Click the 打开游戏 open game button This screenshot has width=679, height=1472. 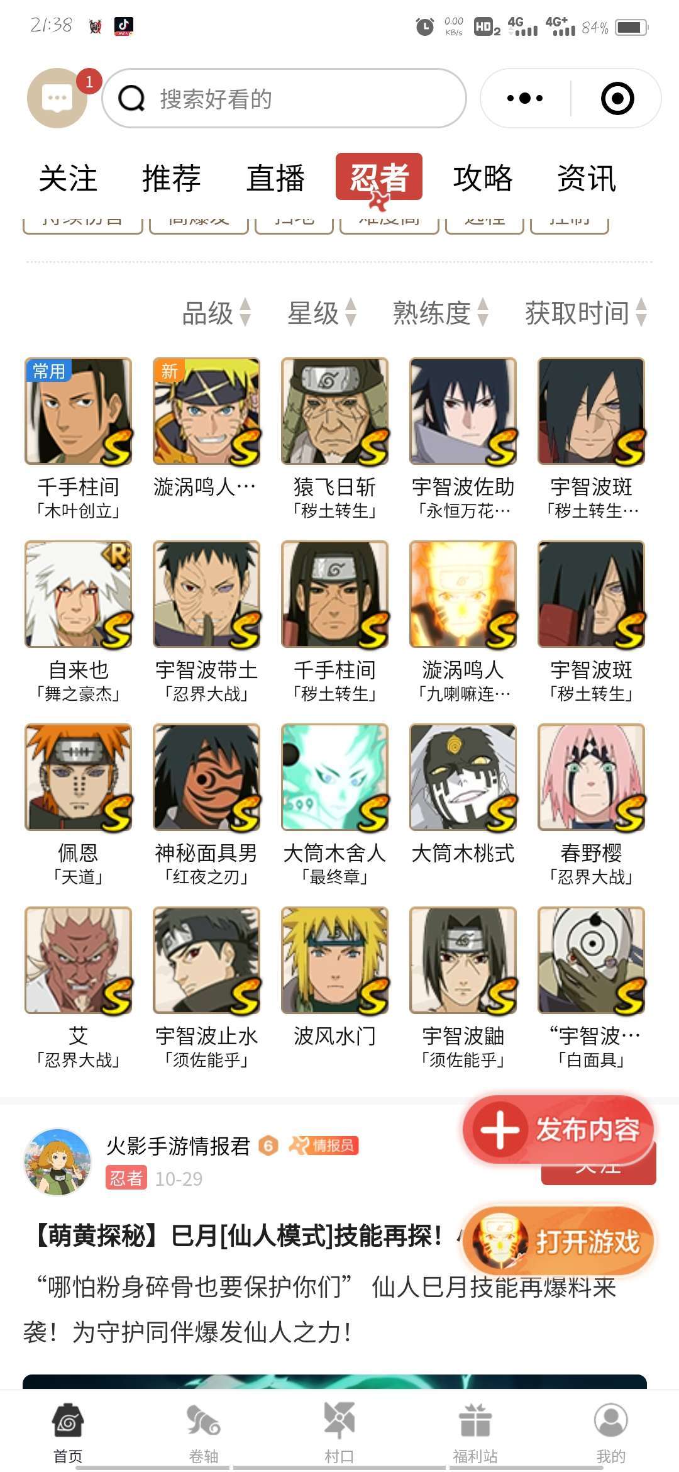[558, 1242]
